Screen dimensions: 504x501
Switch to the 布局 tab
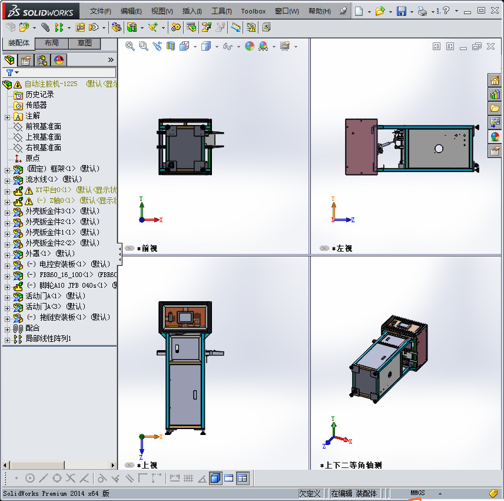(51, 43)
